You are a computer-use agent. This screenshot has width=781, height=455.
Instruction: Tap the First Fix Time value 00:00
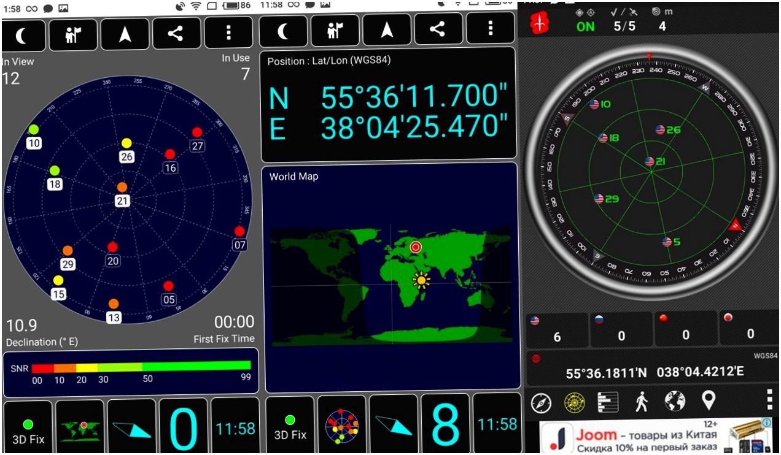point(234,322)
